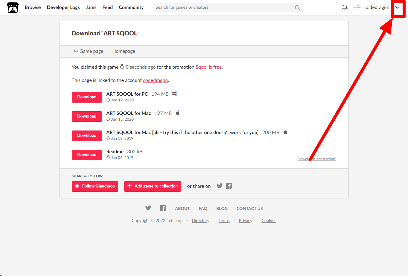
Task: Open the BLOG footer link
Action: pyautogui.click(x=222, y=208)
